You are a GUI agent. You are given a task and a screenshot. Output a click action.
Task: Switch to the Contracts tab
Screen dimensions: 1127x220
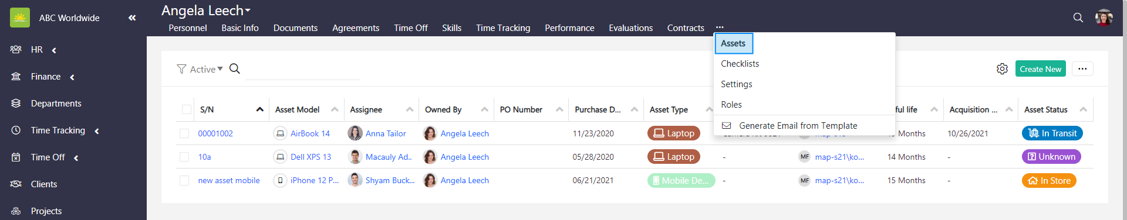coord(686,28)
